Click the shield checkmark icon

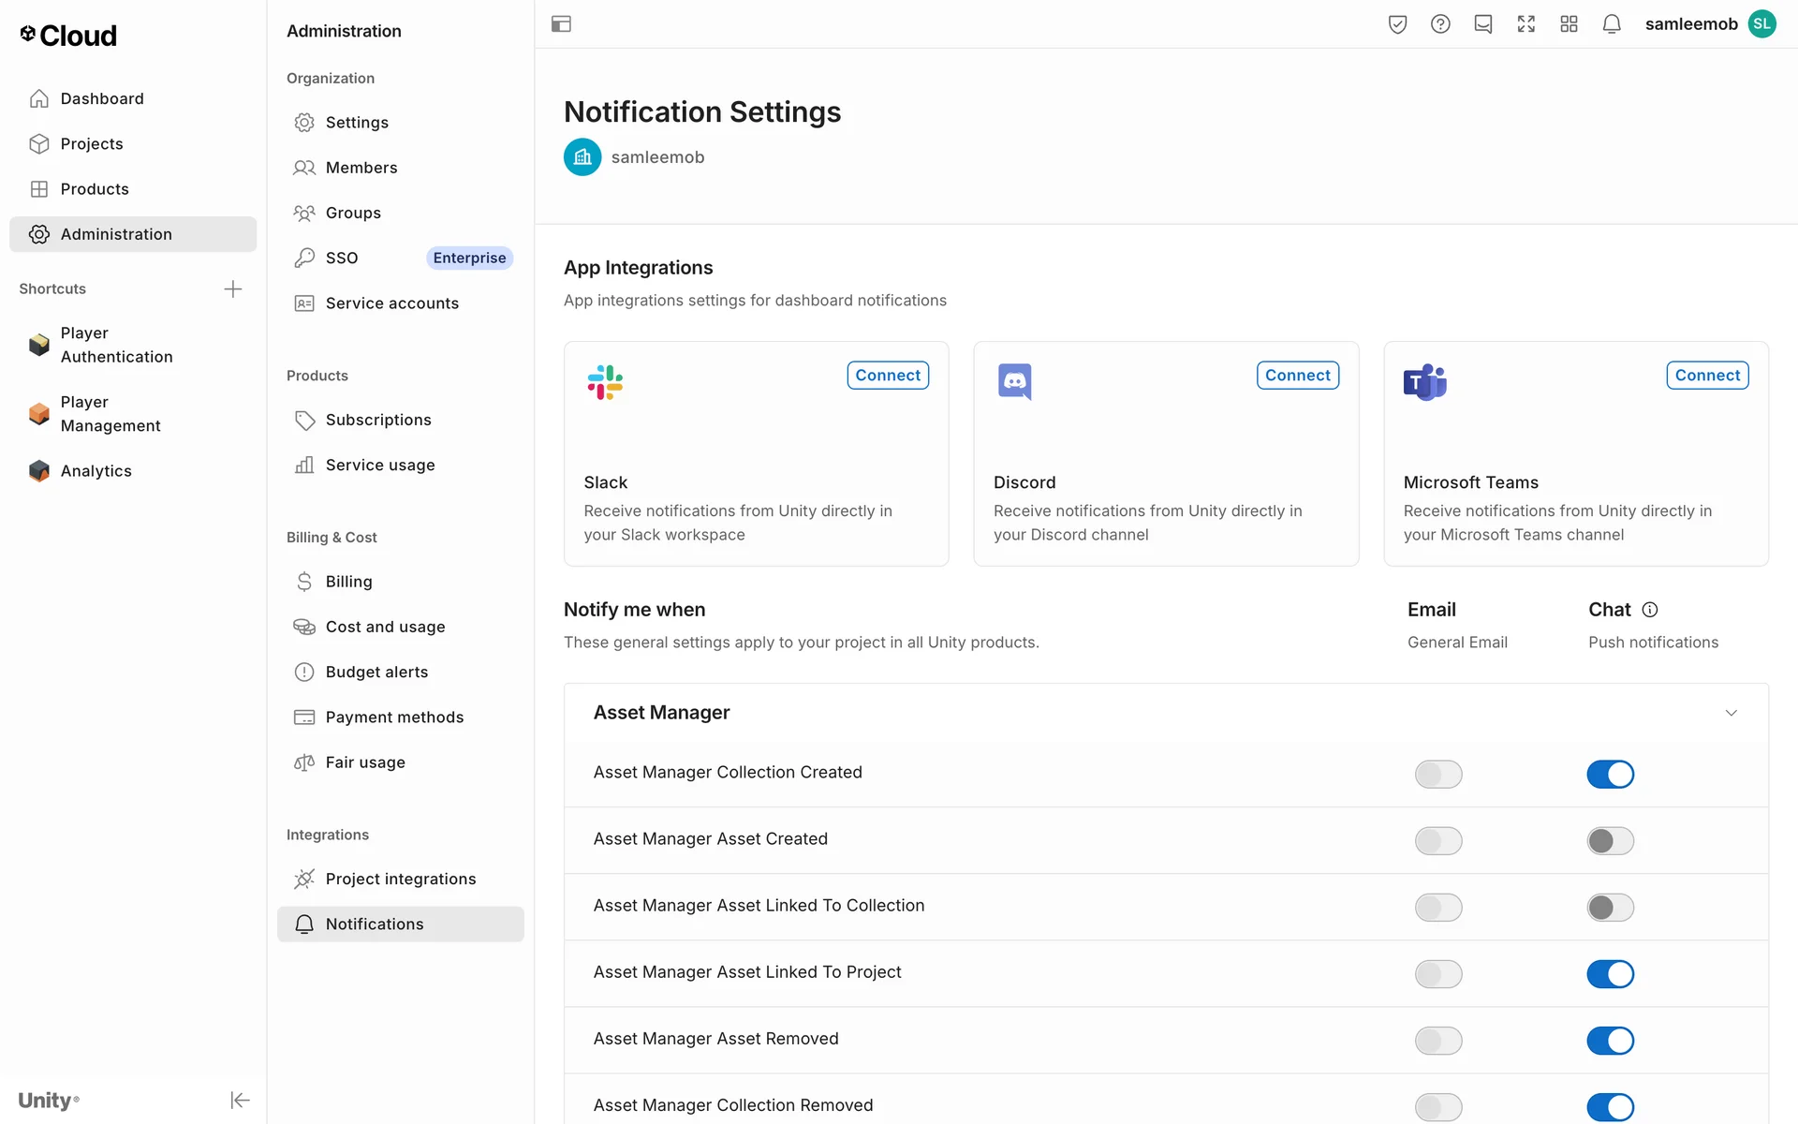click(1397, 24)
